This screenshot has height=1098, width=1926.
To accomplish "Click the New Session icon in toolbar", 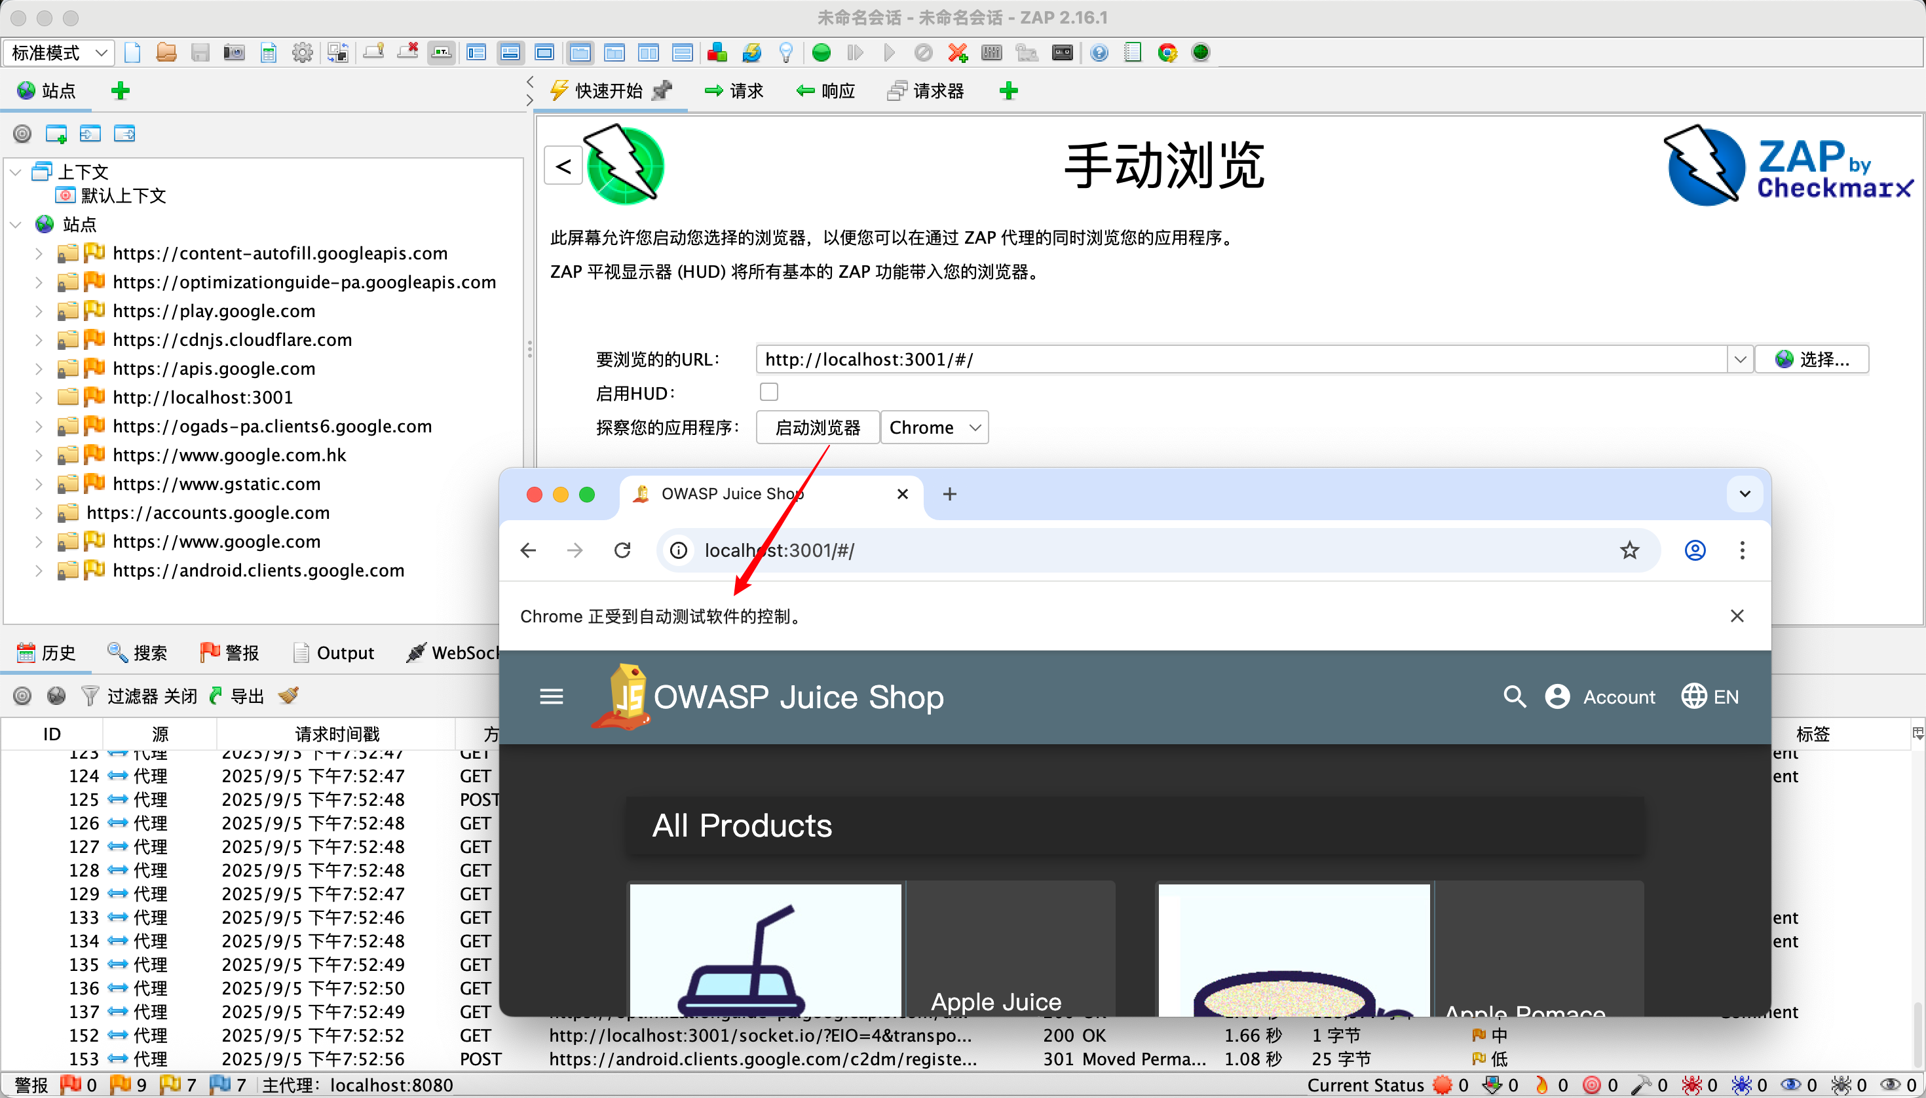I will (x=133, y=53).
